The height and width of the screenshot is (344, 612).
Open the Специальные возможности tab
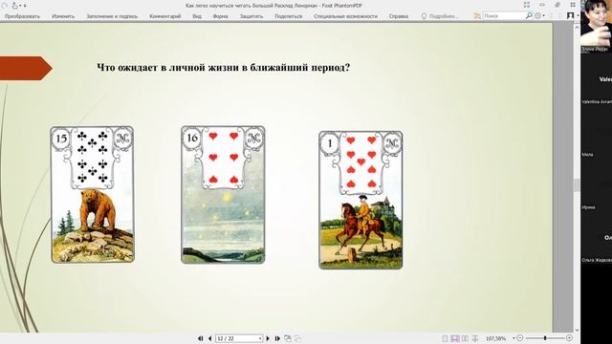point(345,16)
